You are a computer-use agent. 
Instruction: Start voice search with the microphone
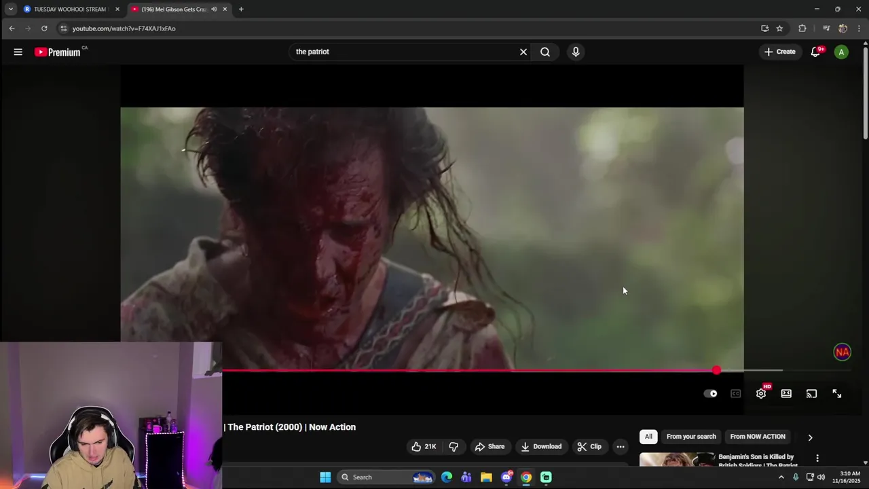[576, 52]
